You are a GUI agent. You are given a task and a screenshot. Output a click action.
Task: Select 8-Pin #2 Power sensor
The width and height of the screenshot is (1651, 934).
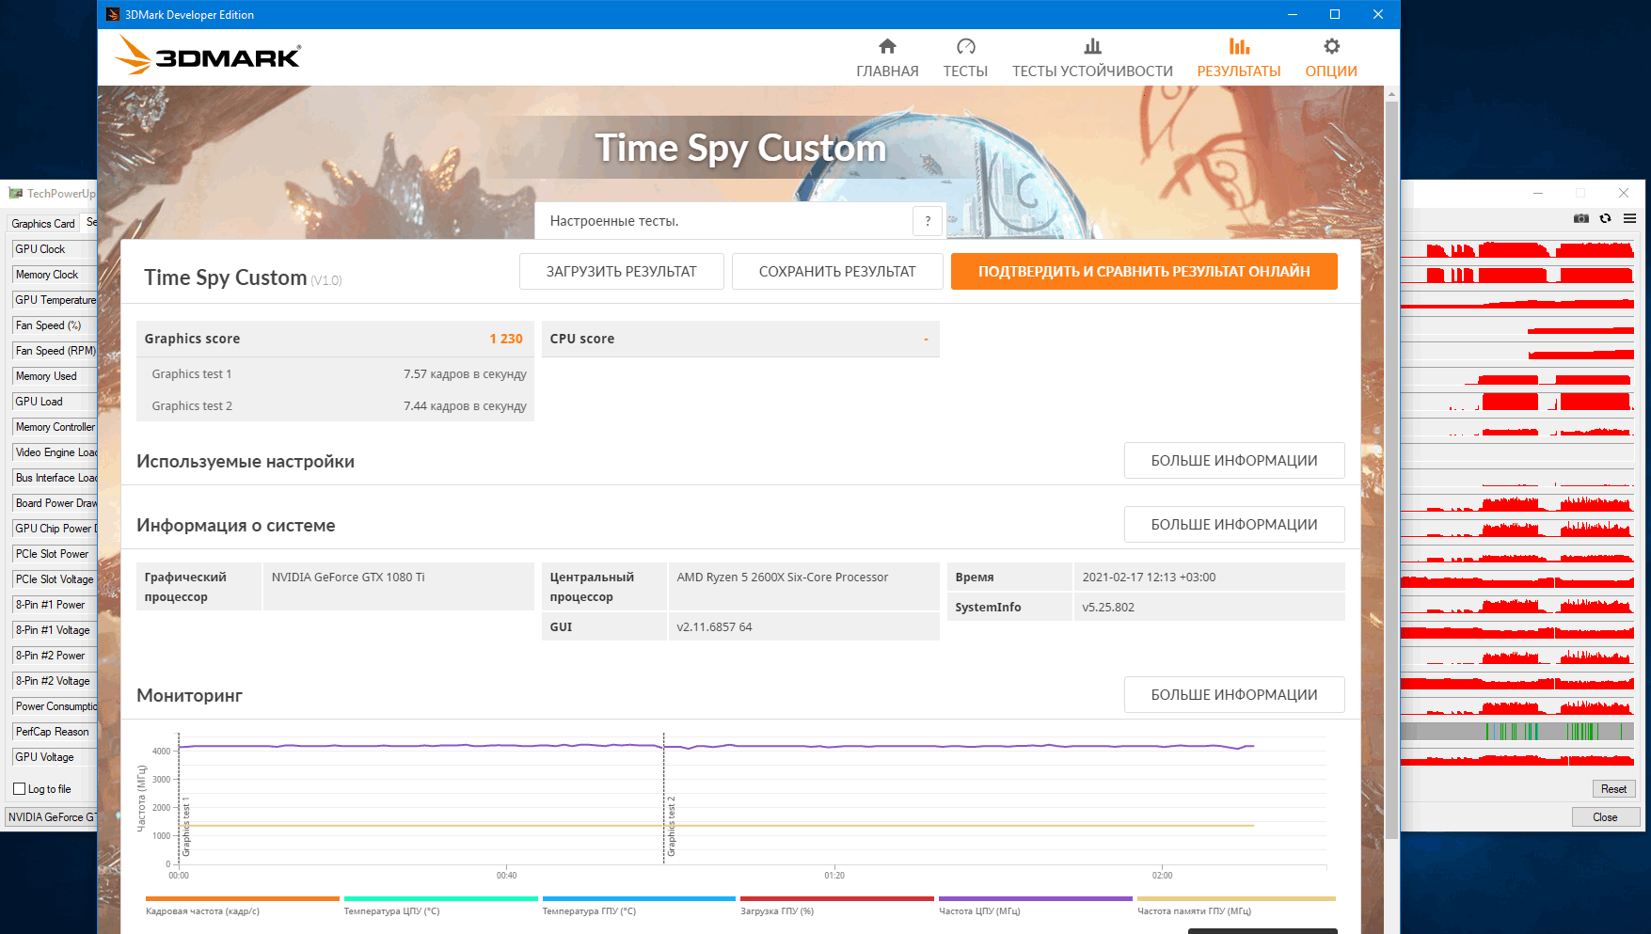pyautogui.click(x=55, y=656)
